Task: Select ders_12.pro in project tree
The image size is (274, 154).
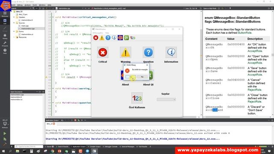Action: 23,14
